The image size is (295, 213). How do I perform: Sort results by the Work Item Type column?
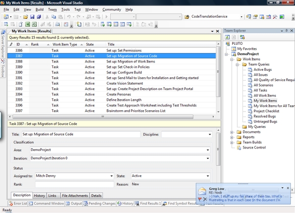click(x=67, y=44)
